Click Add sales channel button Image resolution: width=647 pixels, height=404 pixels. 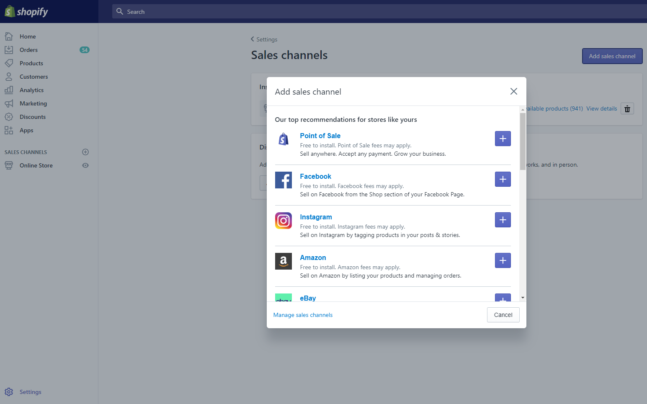click(612, 56)
